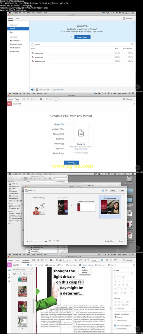Screen dimensions: 143x334
Task: Click the print icon in Local Magazine Spring.pdf toolbar
Action: [38, 260]
